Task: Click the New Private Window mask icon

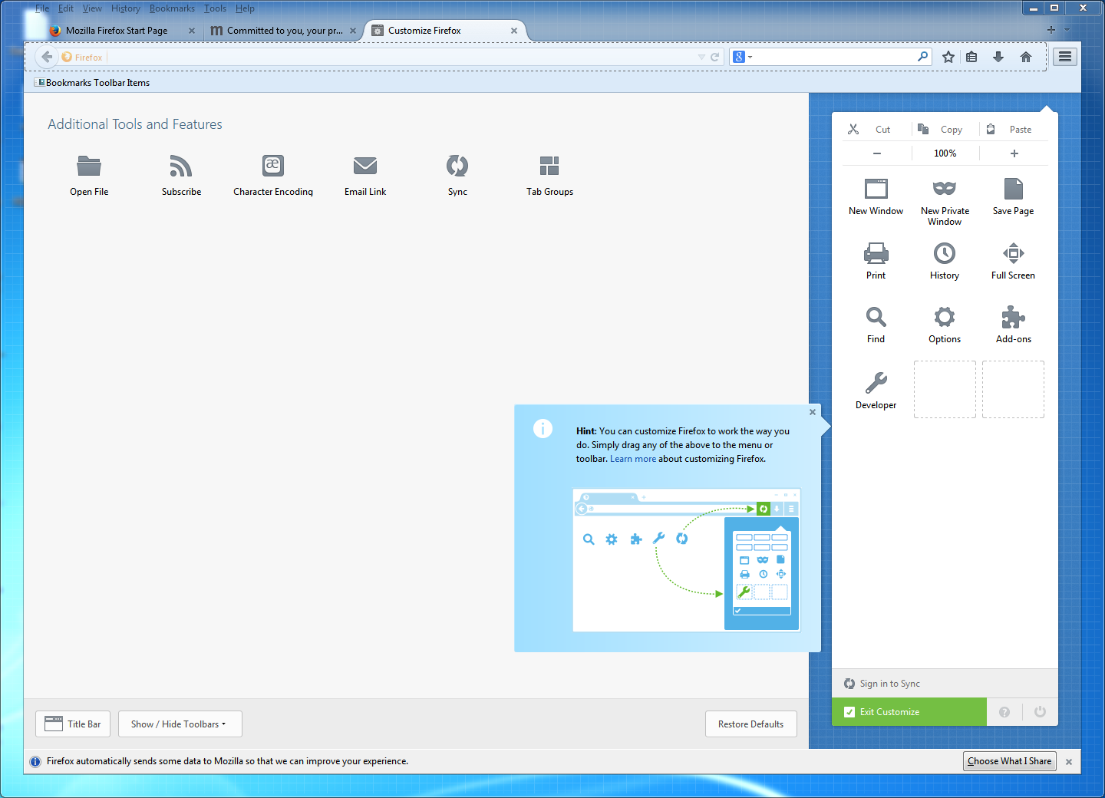Action: [x=945, y=189]
